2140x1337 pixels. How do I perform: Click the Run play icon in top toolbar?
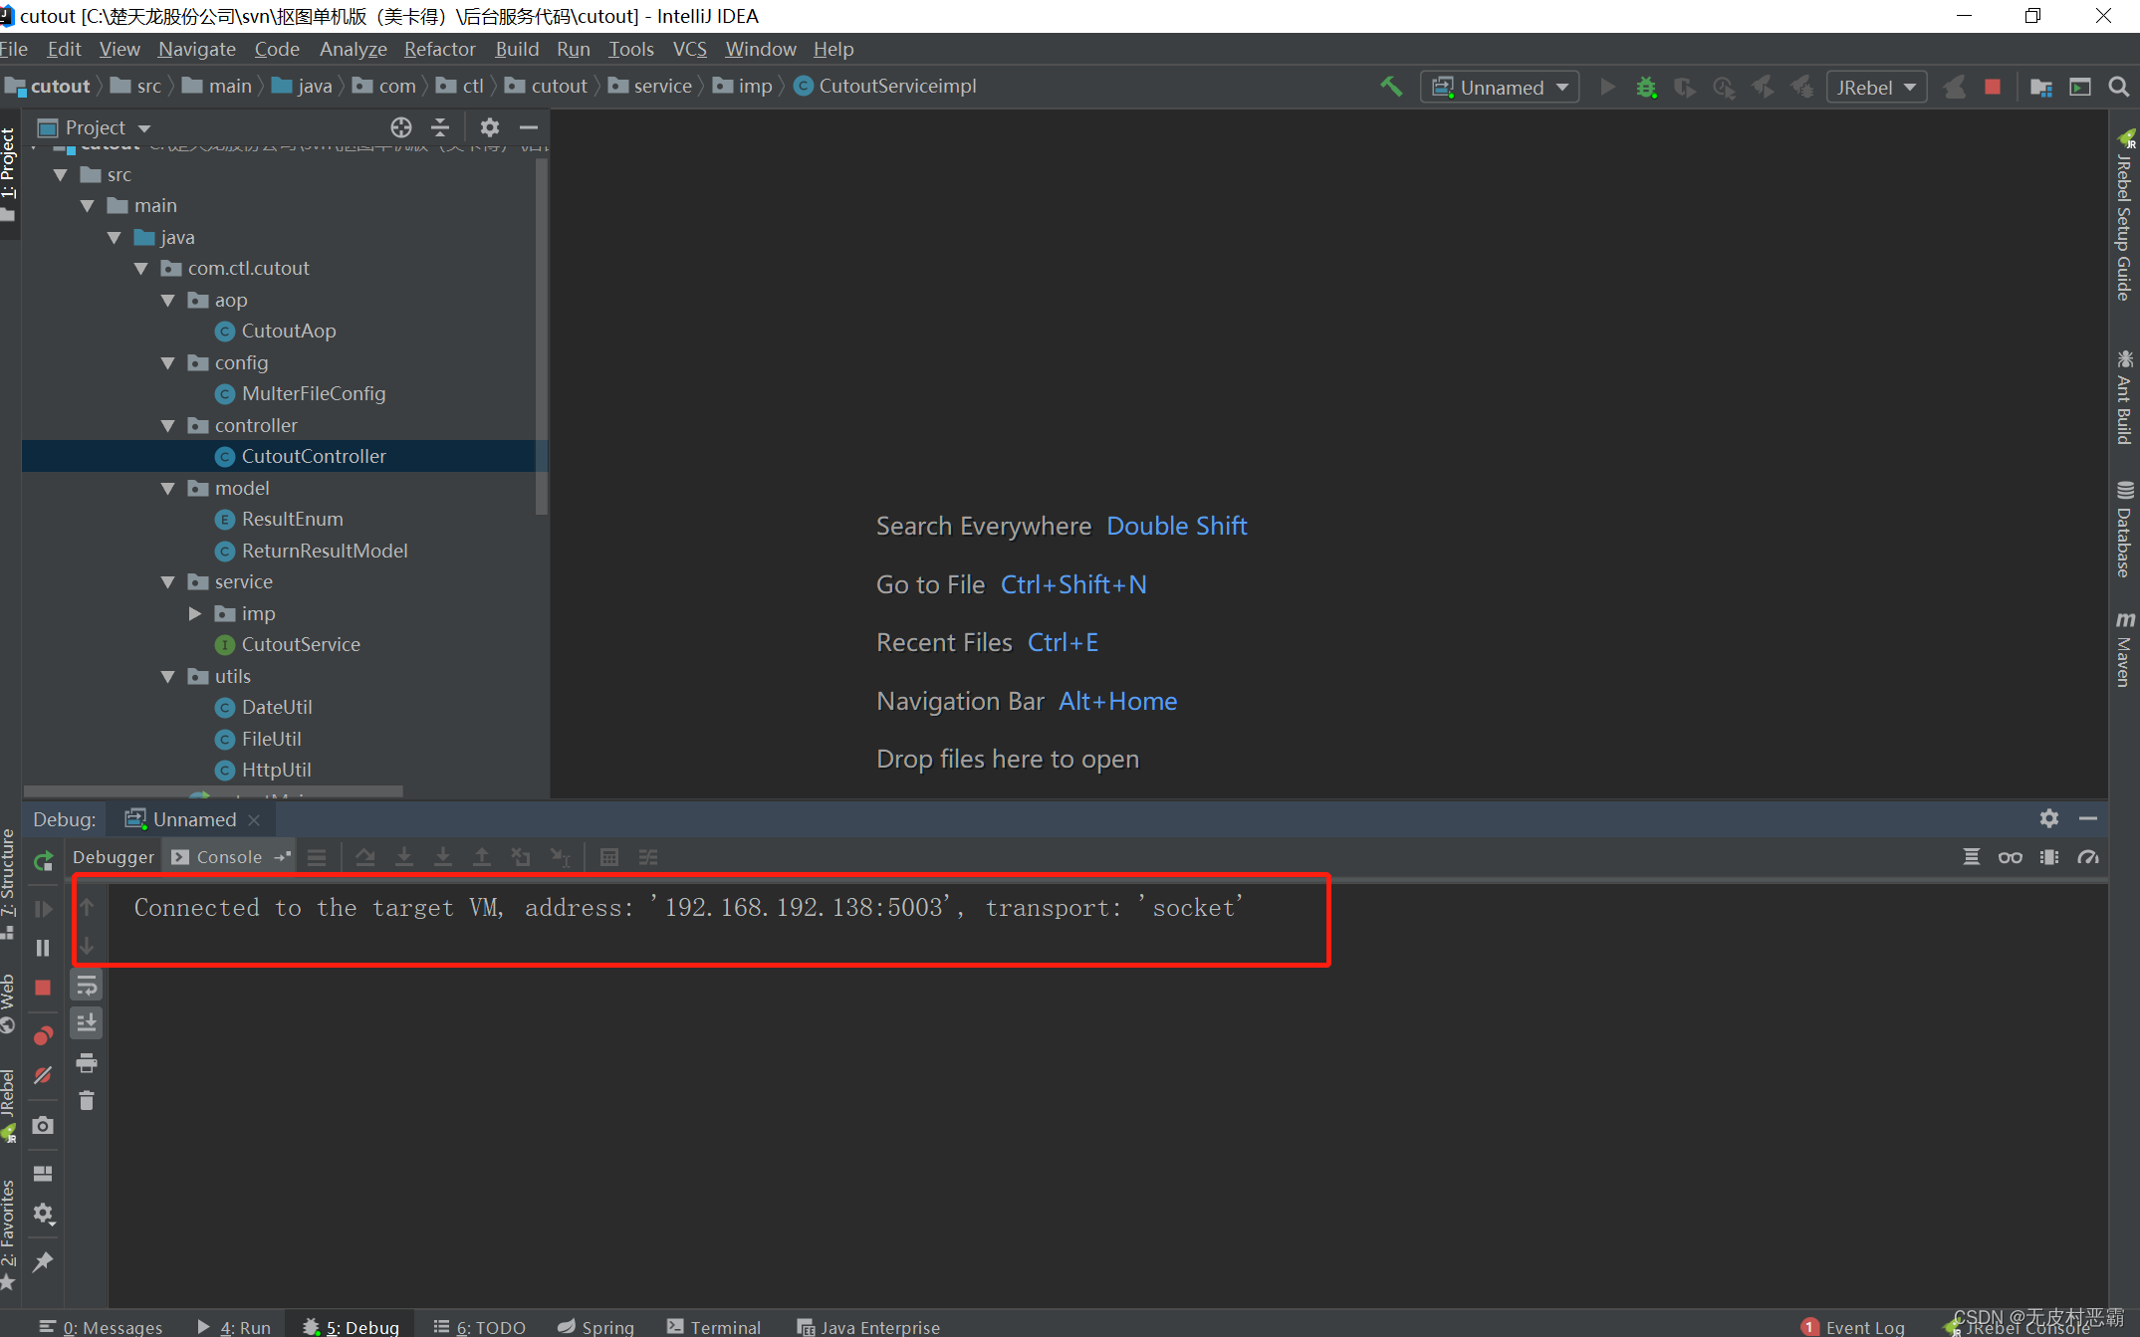click(x=1607, y=88)
